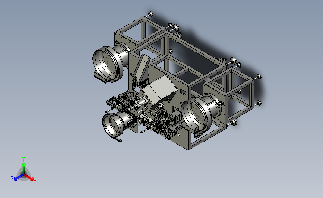323x198 pixels.
Task: Select the small rectangular cutout on the front plate
Action: coord(183,92)
